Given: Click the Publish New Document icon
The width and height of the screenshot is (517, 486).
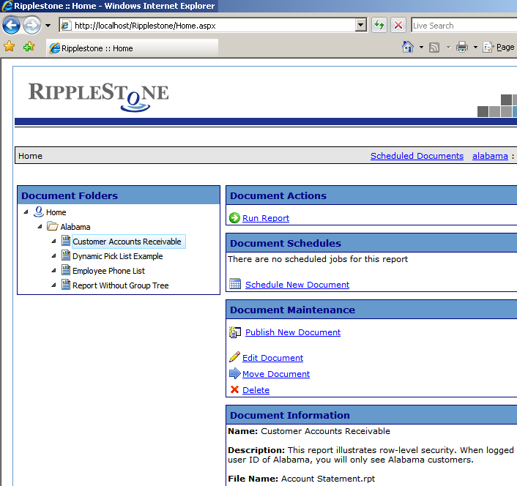Looking at the screenshot, I should (x=235, y=332).
